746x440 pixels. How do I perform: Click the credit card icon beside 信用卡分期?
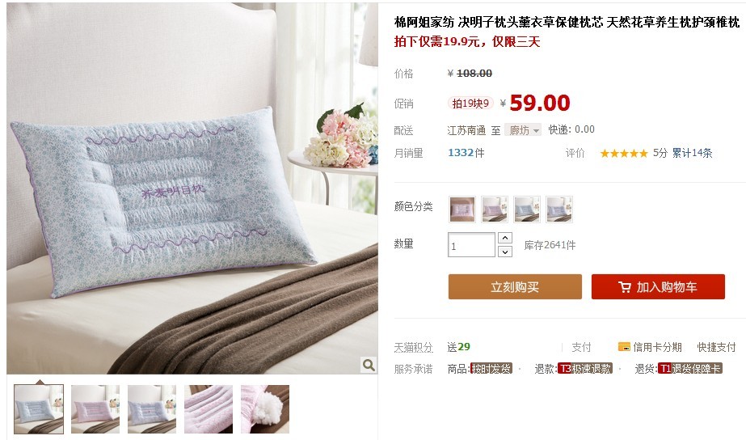[624, 347]
